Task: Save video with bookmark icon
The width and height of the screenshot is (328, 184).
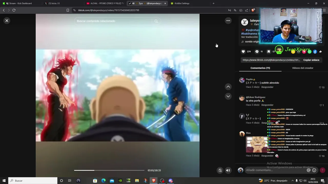Action: [x=269, y=52]
